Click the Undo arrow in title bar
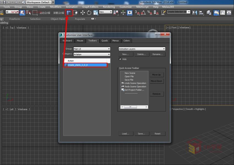The image size is (234, 165). pos(9,2)
